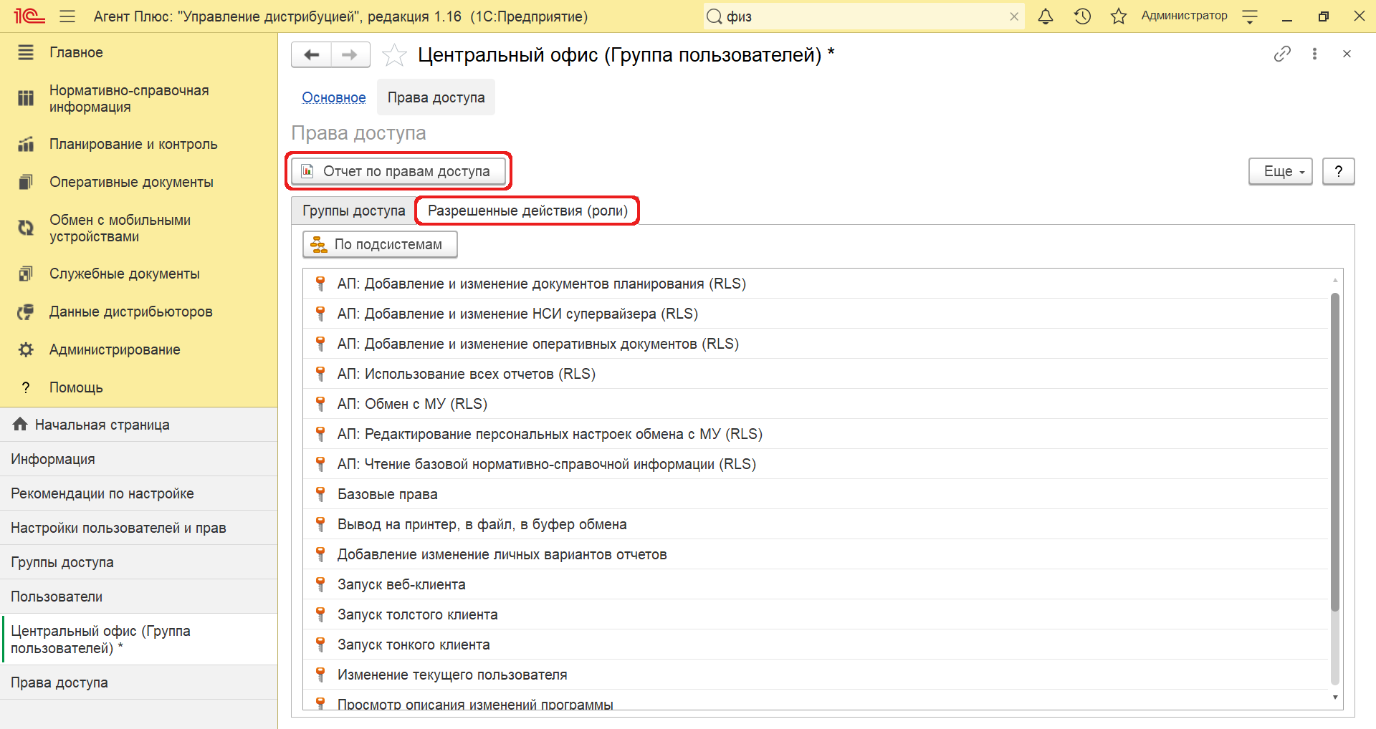Image resolution: width=1376 pixels, height=729 pixels.
Task: Open favorites star in title bar
Action: (1119, 16)
